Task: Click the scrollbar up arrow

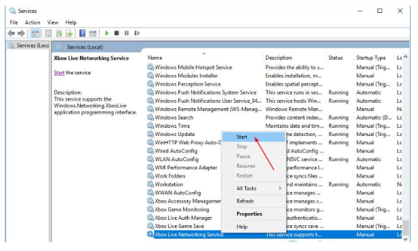Action: (406, 57)
